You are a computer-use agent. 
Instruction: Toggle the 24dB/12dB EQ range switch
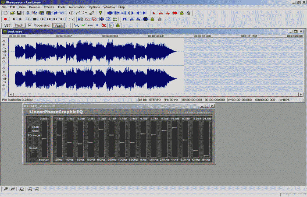[x=29, y=129]
